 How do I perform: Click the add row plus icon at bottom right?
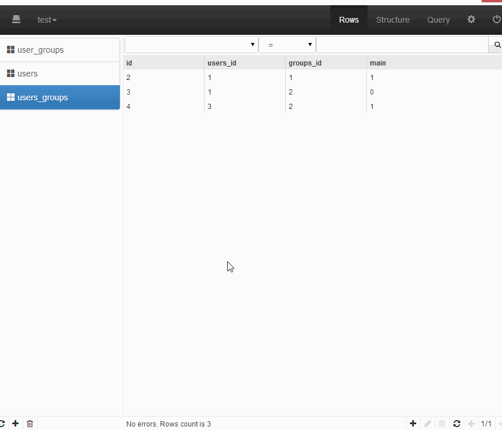tap(413, 424)
